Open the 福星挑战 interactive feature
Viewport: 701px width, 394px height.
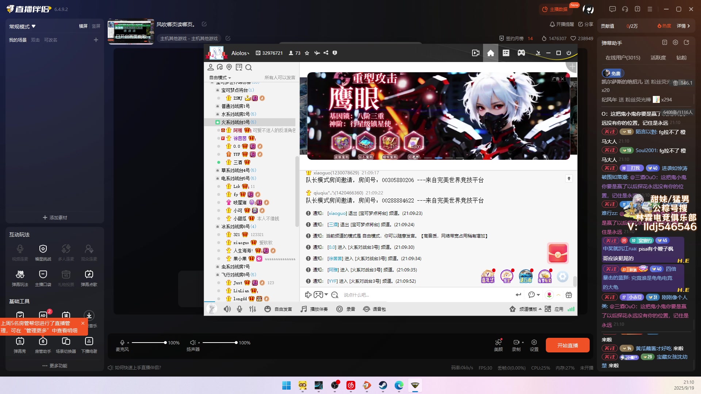pyautogui.click(x=43, y=252)
